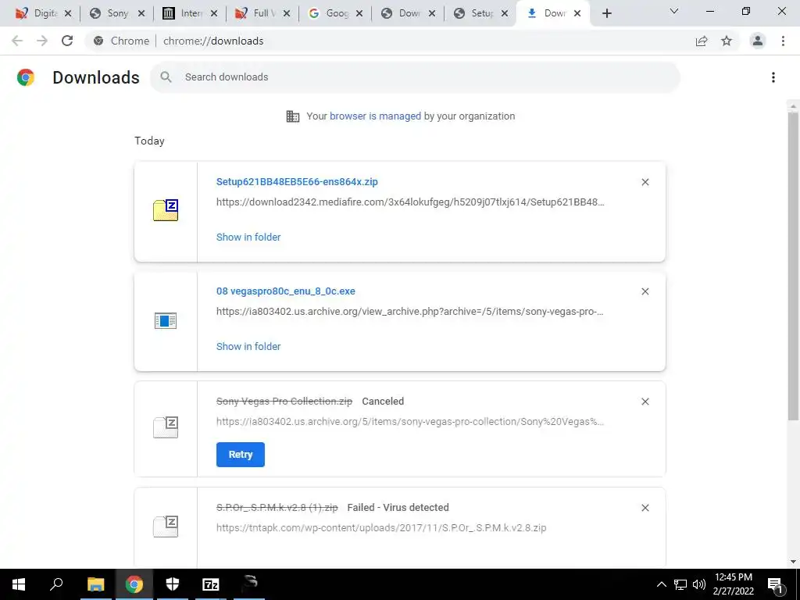
Task: Click the S.P.Or_.S.P.M.k zip file icon
Action: coord(166,527)
